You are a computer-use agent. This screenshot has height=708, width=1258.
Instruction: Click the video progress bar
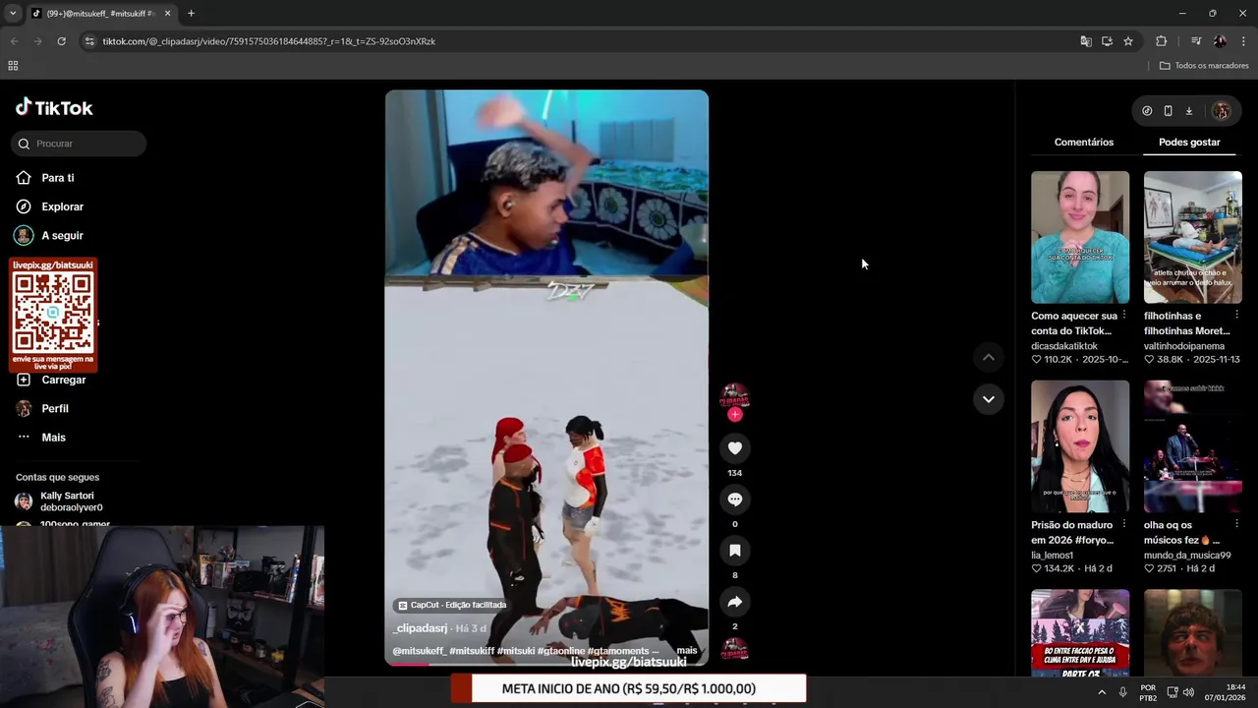(x=546, y=664)
